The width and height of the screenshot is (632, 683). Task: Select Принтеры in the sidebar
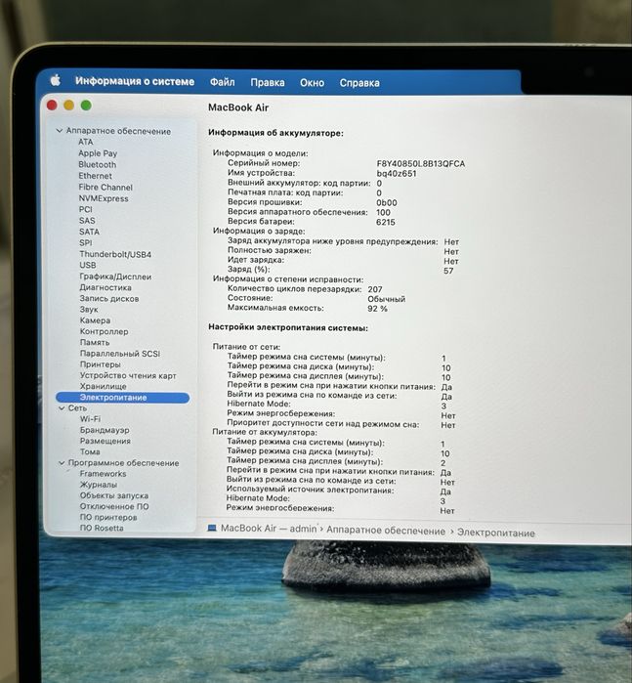tap(101, 364)
